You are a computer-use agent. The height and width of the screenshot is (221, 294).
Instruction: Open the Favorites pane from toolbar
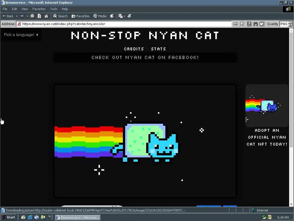pos(80,16)
